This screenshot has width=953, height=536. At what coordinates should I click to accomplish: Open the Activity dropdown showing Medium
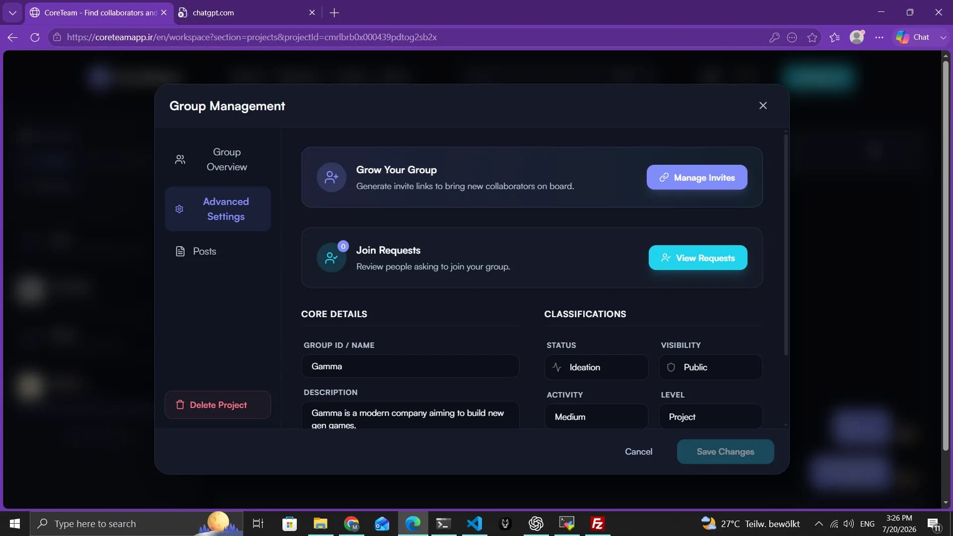596,417
